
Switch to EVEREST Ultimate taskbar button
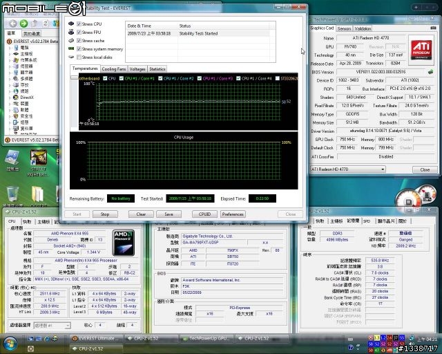(x=96, y=338)
